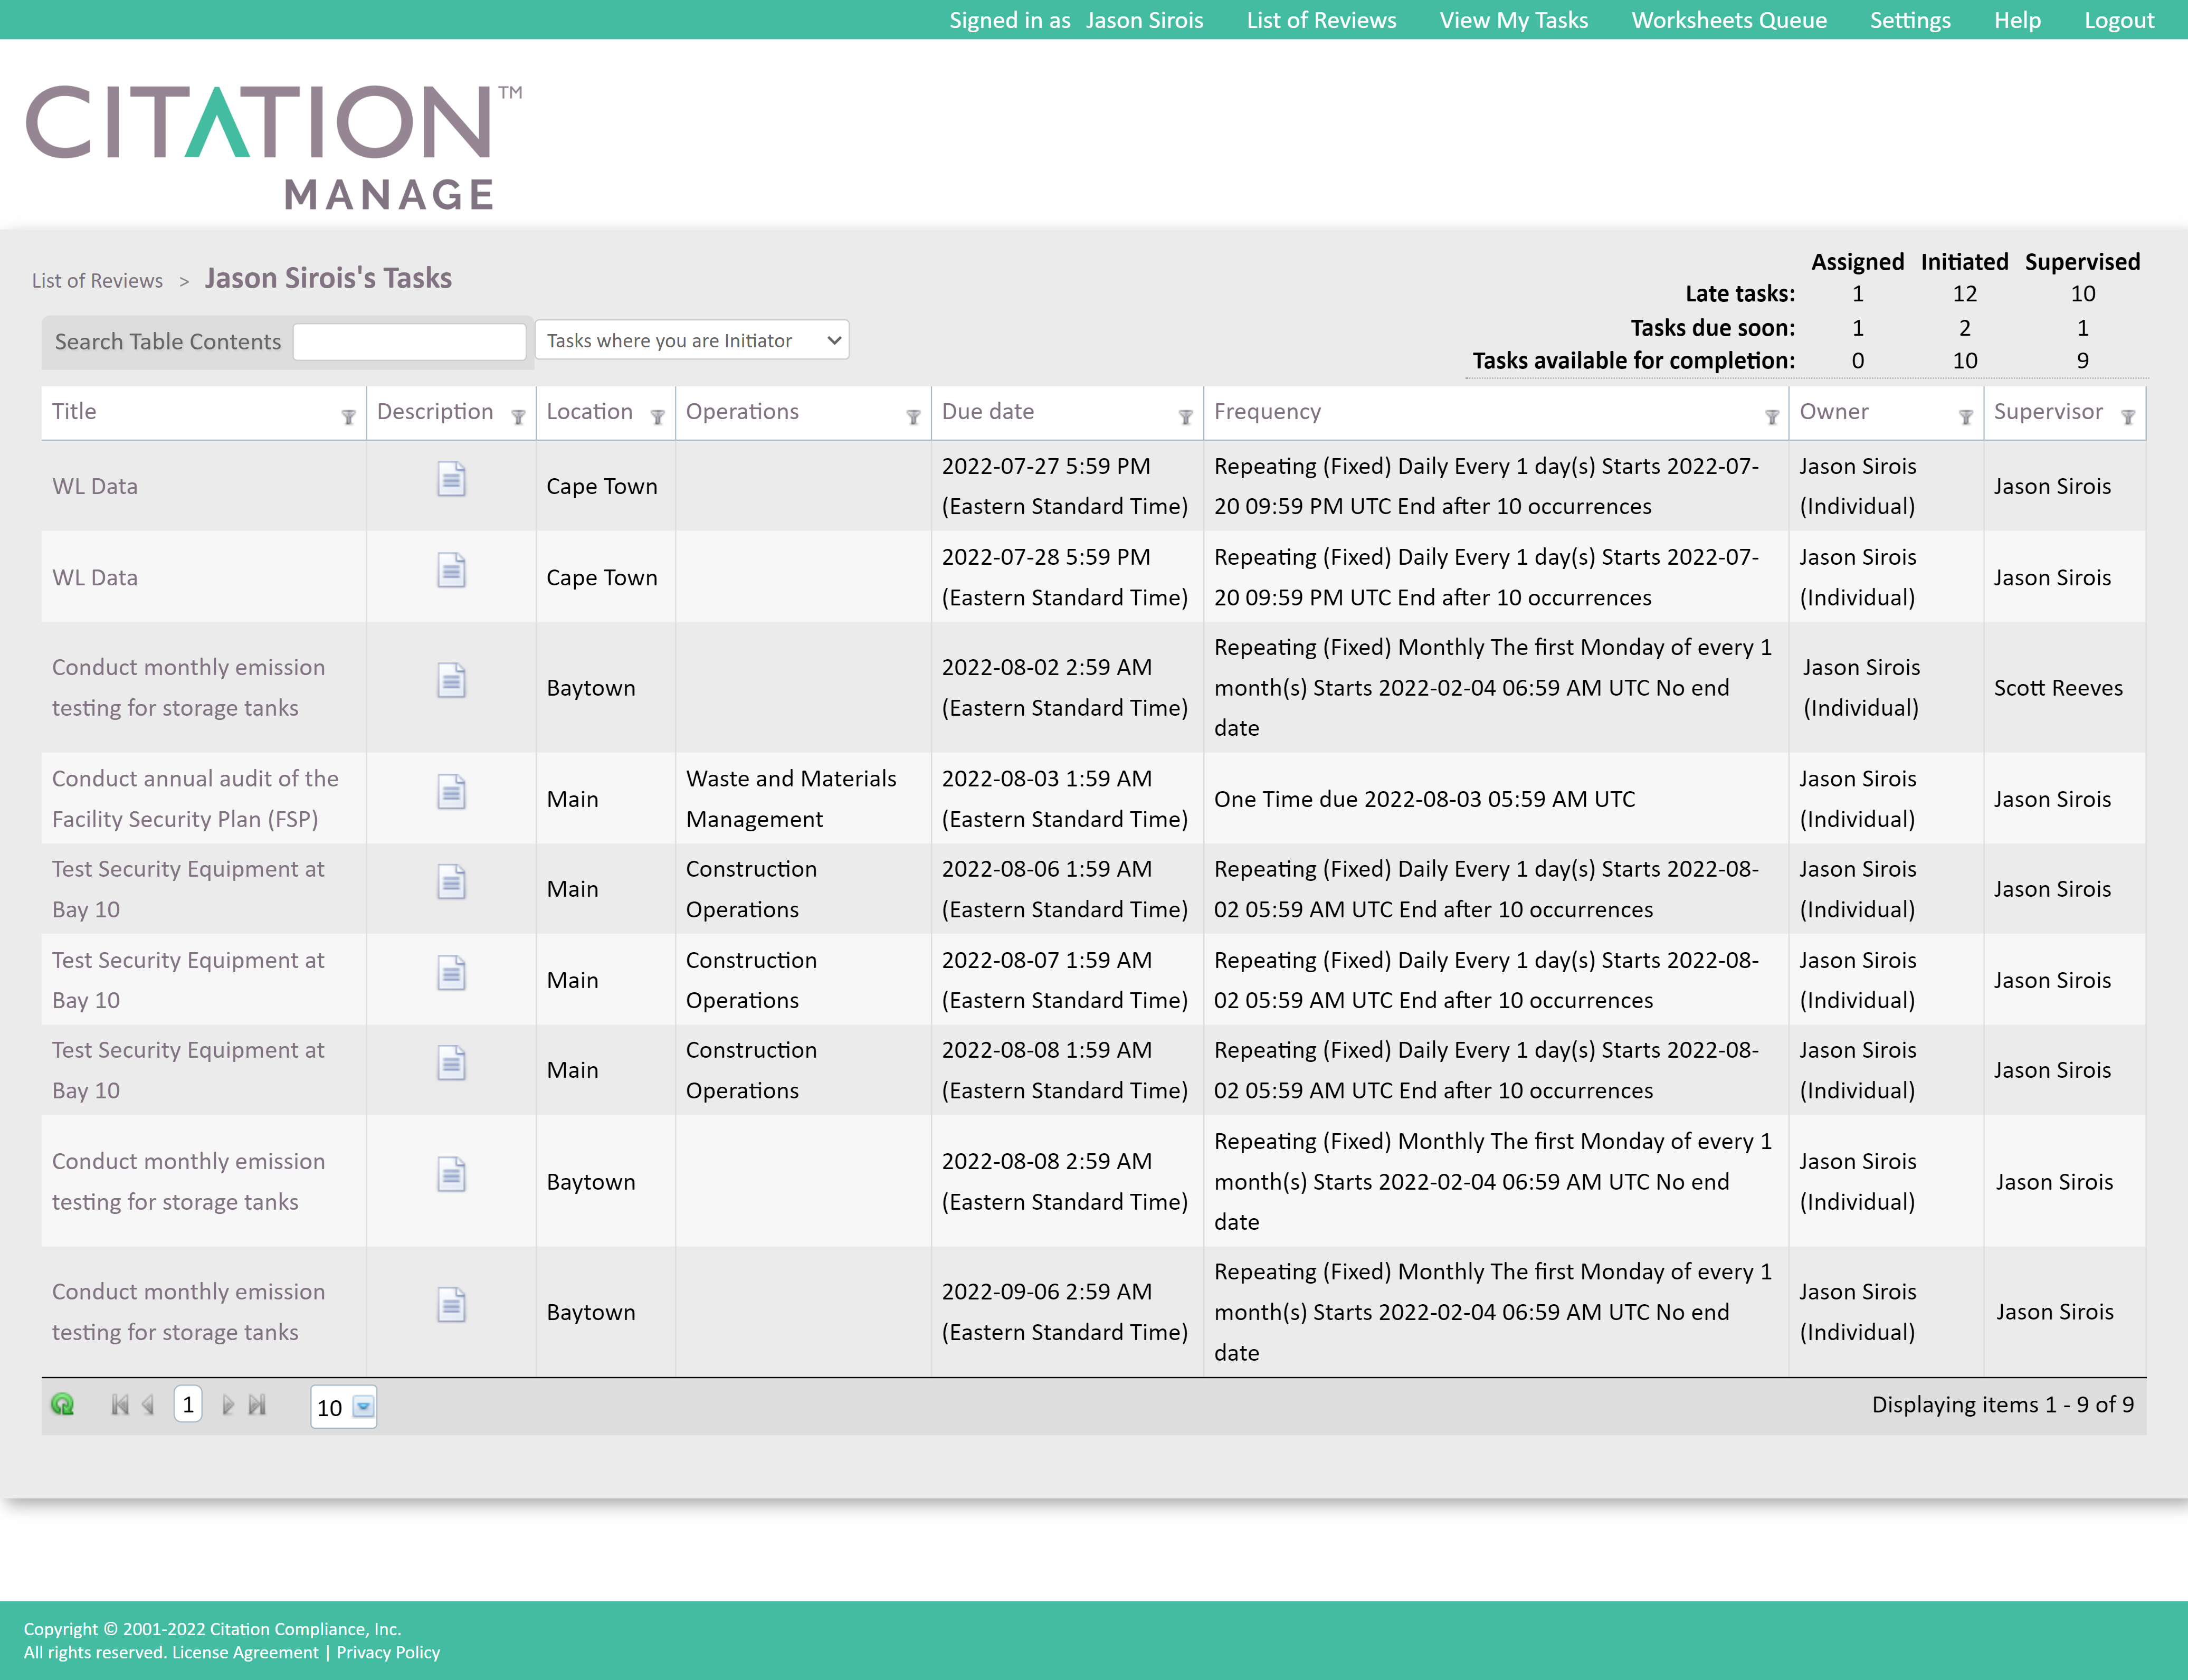The width and height of the screenshot is (2188, 1680).
Task: Open Settings in top navigation
Action: click(1910, 20)
